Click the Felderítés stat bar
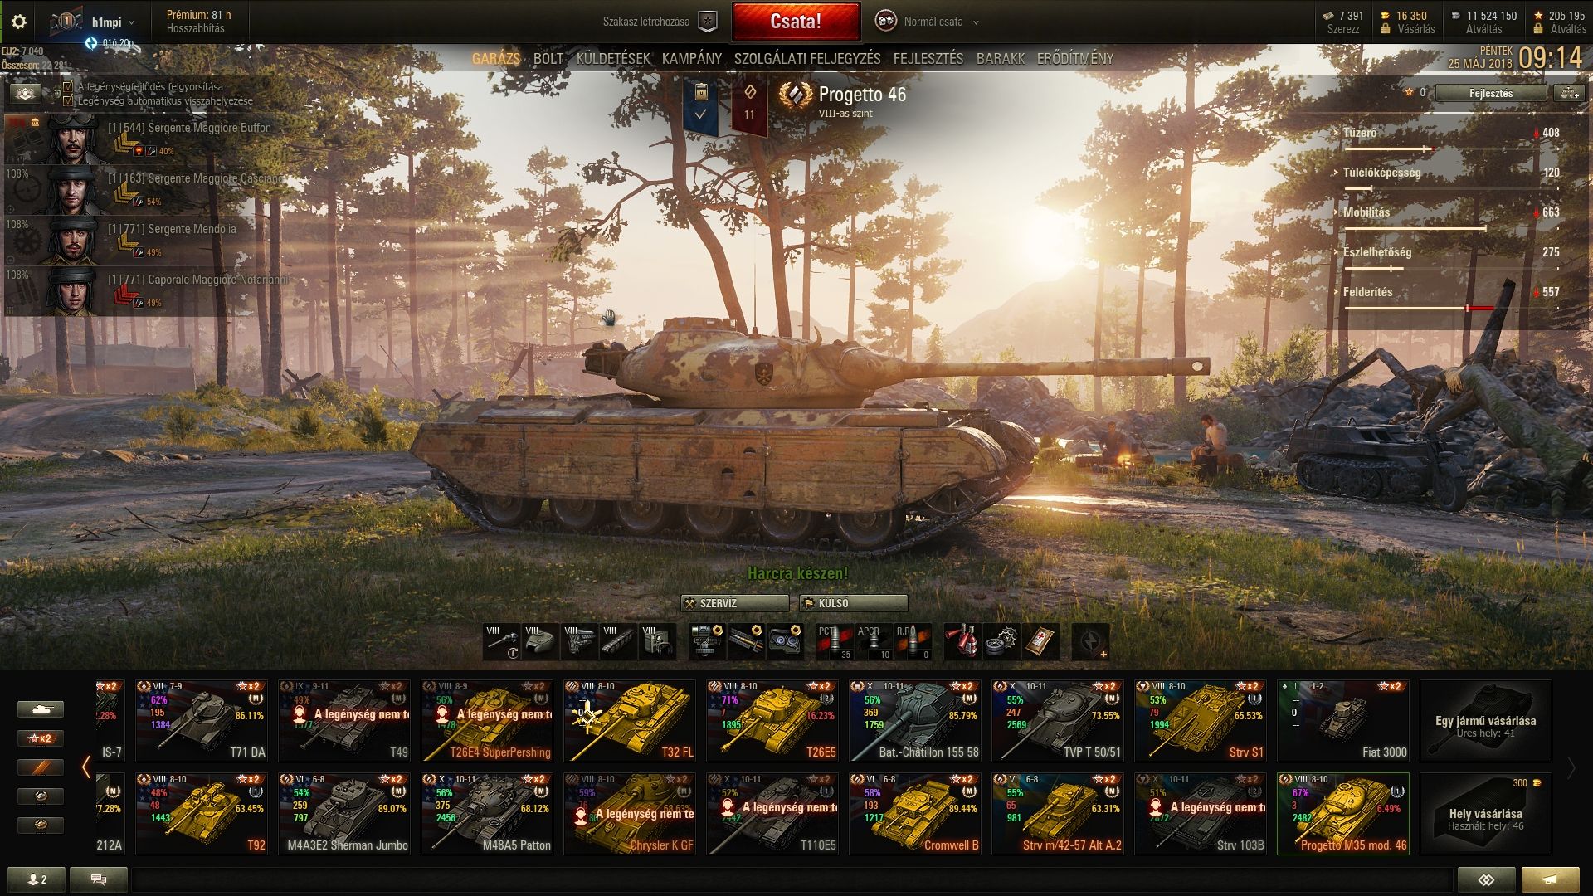The height and width of the screenshot is (896, 1593). click(1419, 308)
